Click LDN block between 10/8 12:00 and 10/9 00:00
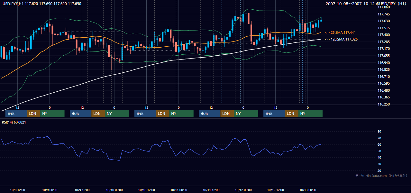The image size is (411, 193). [x=33, y=114]
